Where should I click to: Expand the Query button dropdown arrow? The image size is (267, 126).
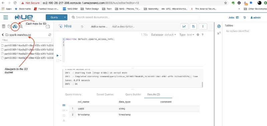click(x=65, y=17)
